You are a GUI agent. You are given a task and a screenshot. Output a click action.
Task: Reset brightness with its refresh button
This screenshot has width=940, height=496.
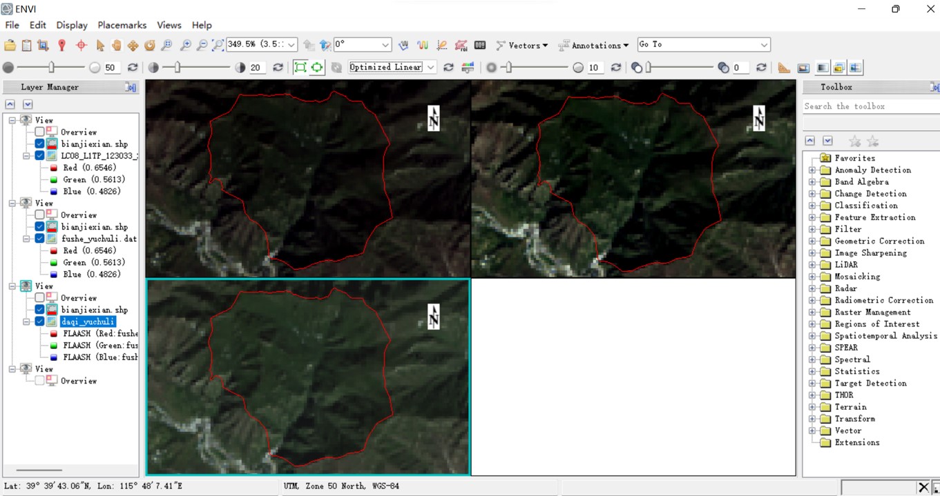coord(133,67)
